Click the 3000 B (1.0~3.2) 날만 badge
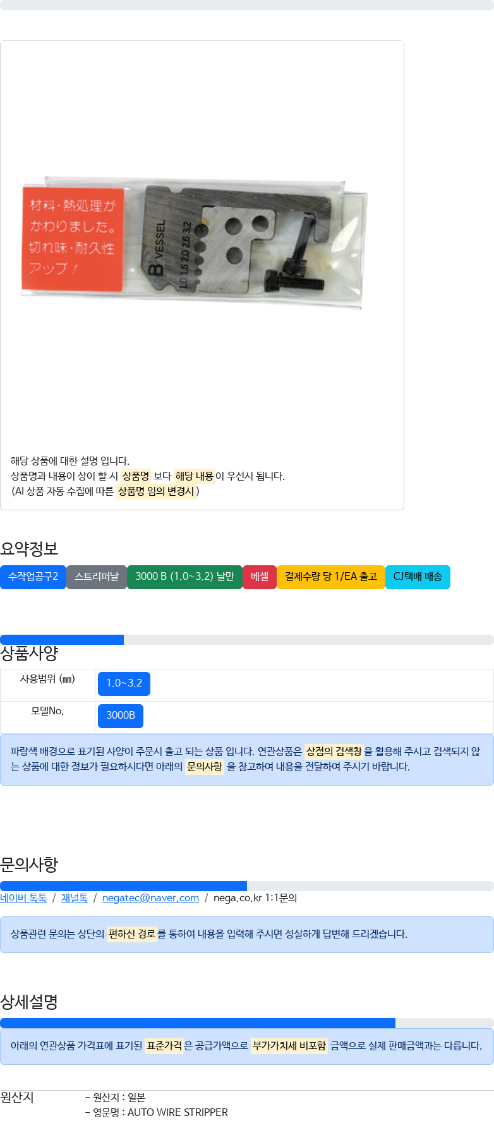Viewport: 494px width, 1121px height. click(x=184, y=577)
